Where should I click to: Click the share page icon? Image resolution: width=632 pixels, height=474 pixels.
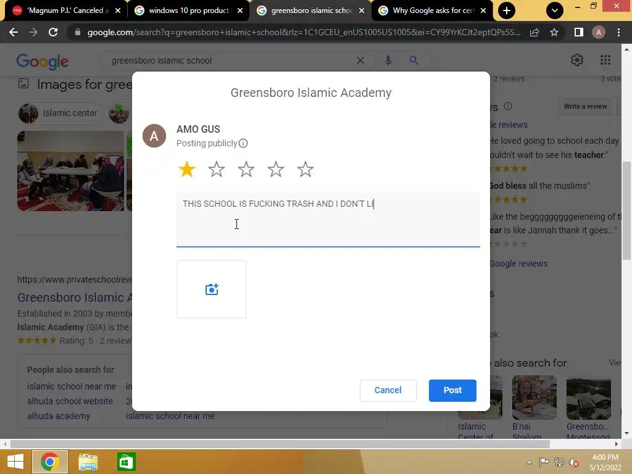[534, 32]
